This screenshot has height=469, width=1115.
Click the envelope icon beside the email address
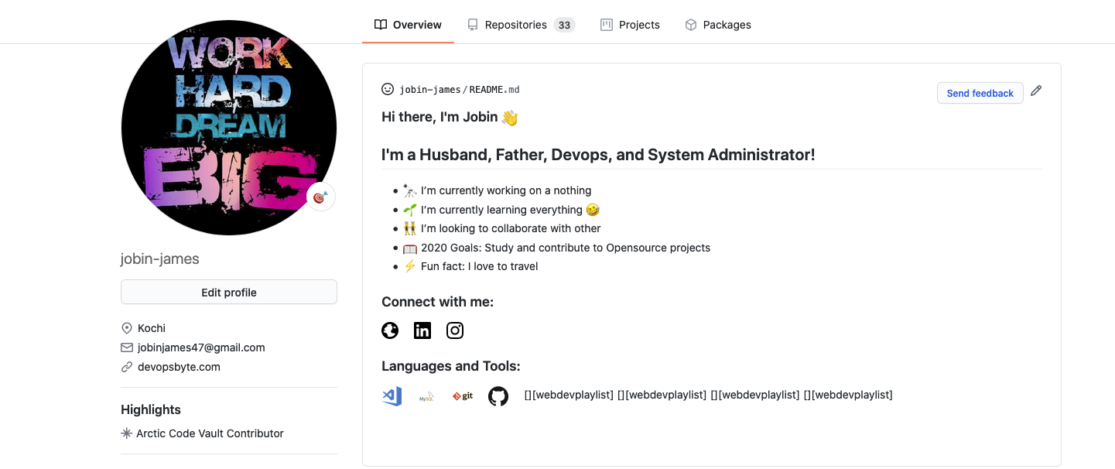coord(127,347)
